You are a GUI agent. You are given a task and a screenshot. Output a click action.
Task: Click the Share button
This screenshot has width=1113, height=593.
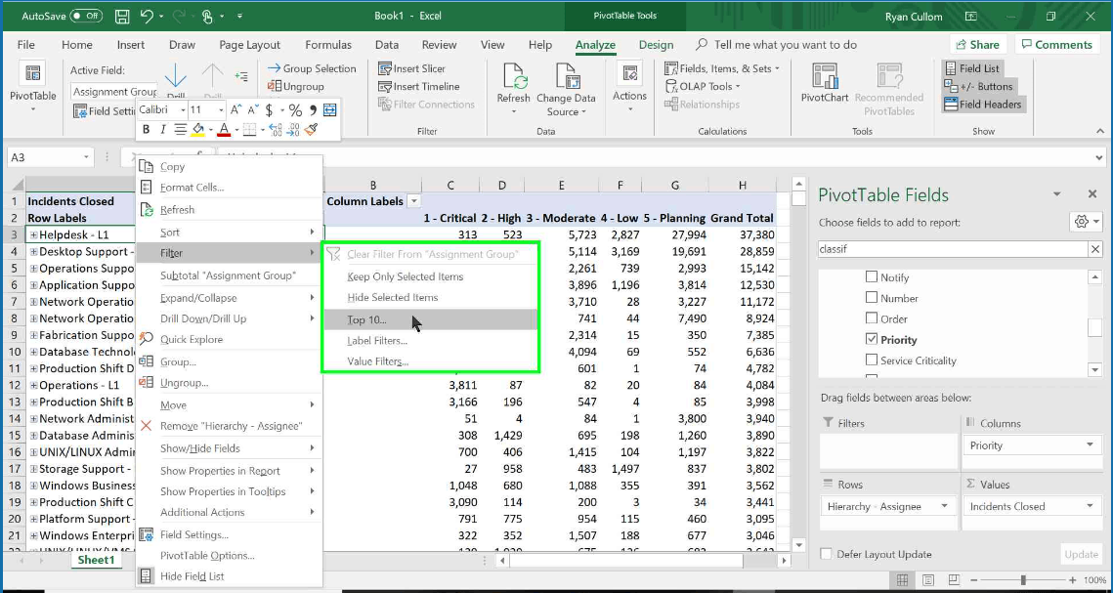[977, 45]
